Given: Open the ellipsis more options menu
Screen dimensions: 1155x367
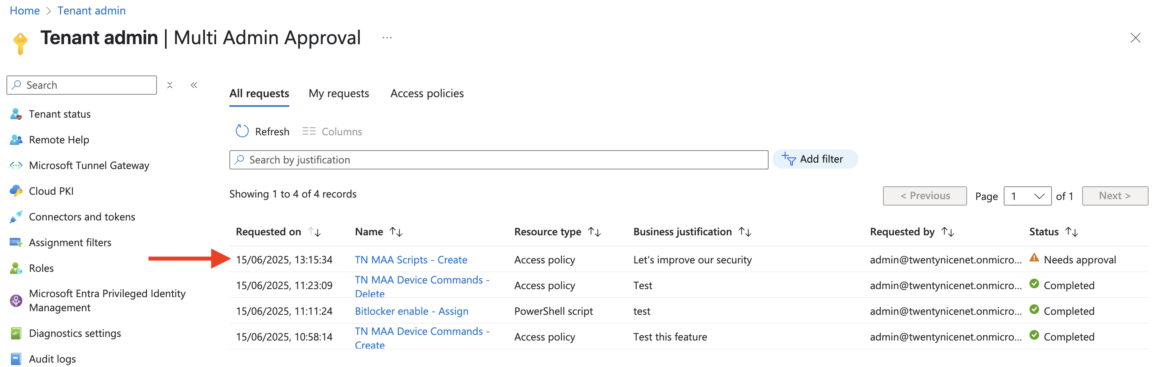Looking at the screenshot, I should 387,38.
